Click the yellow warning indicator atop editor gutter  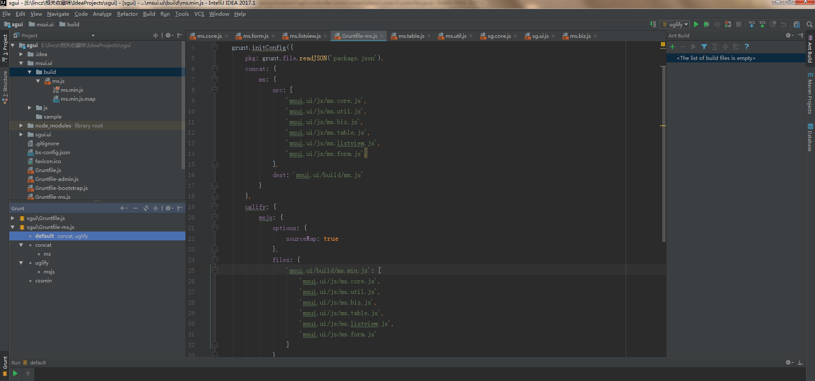point(663,45)
